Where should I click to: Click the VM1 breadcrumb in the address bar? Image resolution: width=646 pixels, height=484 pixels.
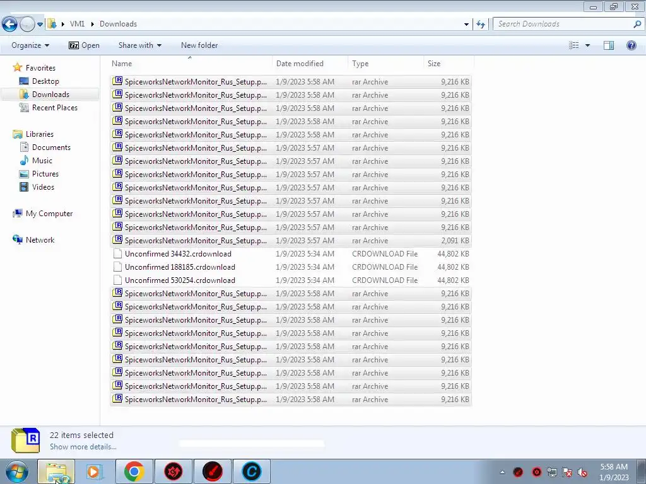(77, 24)
